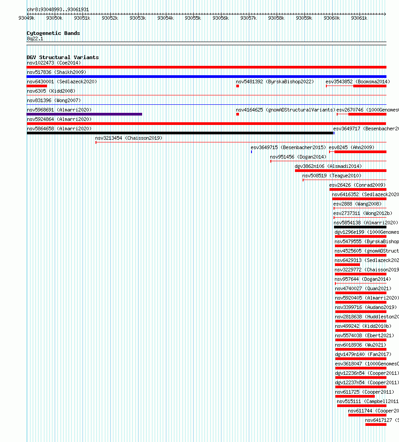Click the nsv1022473 (Coe2014) variant label

click(54, 63)
